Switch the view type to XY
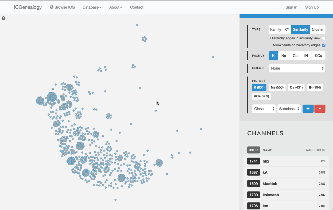 (x=287, y=29)
